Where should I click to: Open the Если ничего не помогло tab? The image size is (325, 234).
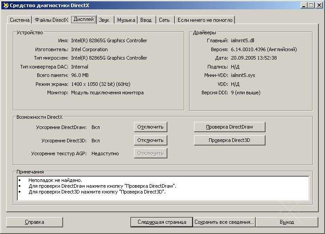tap(205, 20)
